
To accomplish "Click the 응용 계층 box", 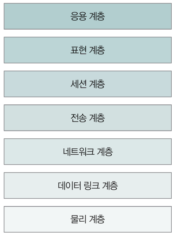I will coord(88,16).
